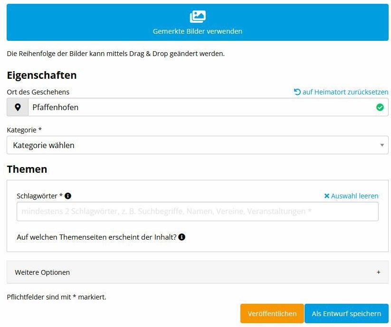The image size is (391, 327).
Task: Click the Veröffentlichen button
Action: pos(272,314)
